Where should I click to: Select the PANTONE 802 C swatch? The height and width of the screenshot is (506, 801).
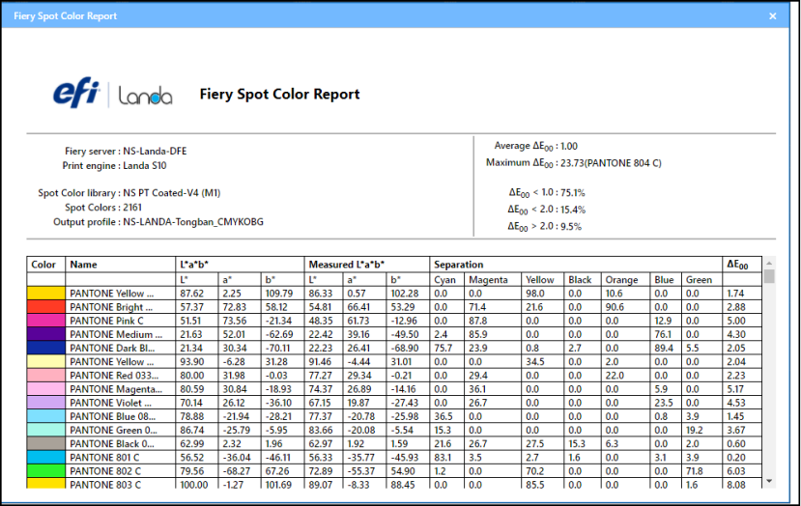click(45, 471)
